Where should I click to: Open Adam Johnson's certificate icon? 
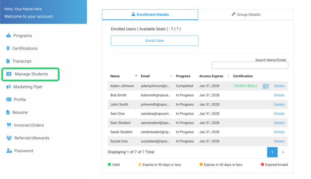click(266, 86)
